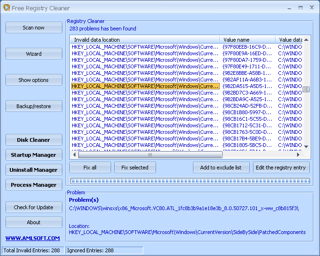Image resolution: width=320 pixels, height=256 pixels.
Task: Click the Scan now button
Action: coord(34,28)
